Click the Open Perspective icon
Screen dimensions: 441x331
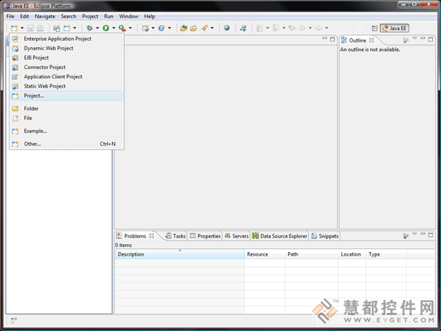coord(375,29)
